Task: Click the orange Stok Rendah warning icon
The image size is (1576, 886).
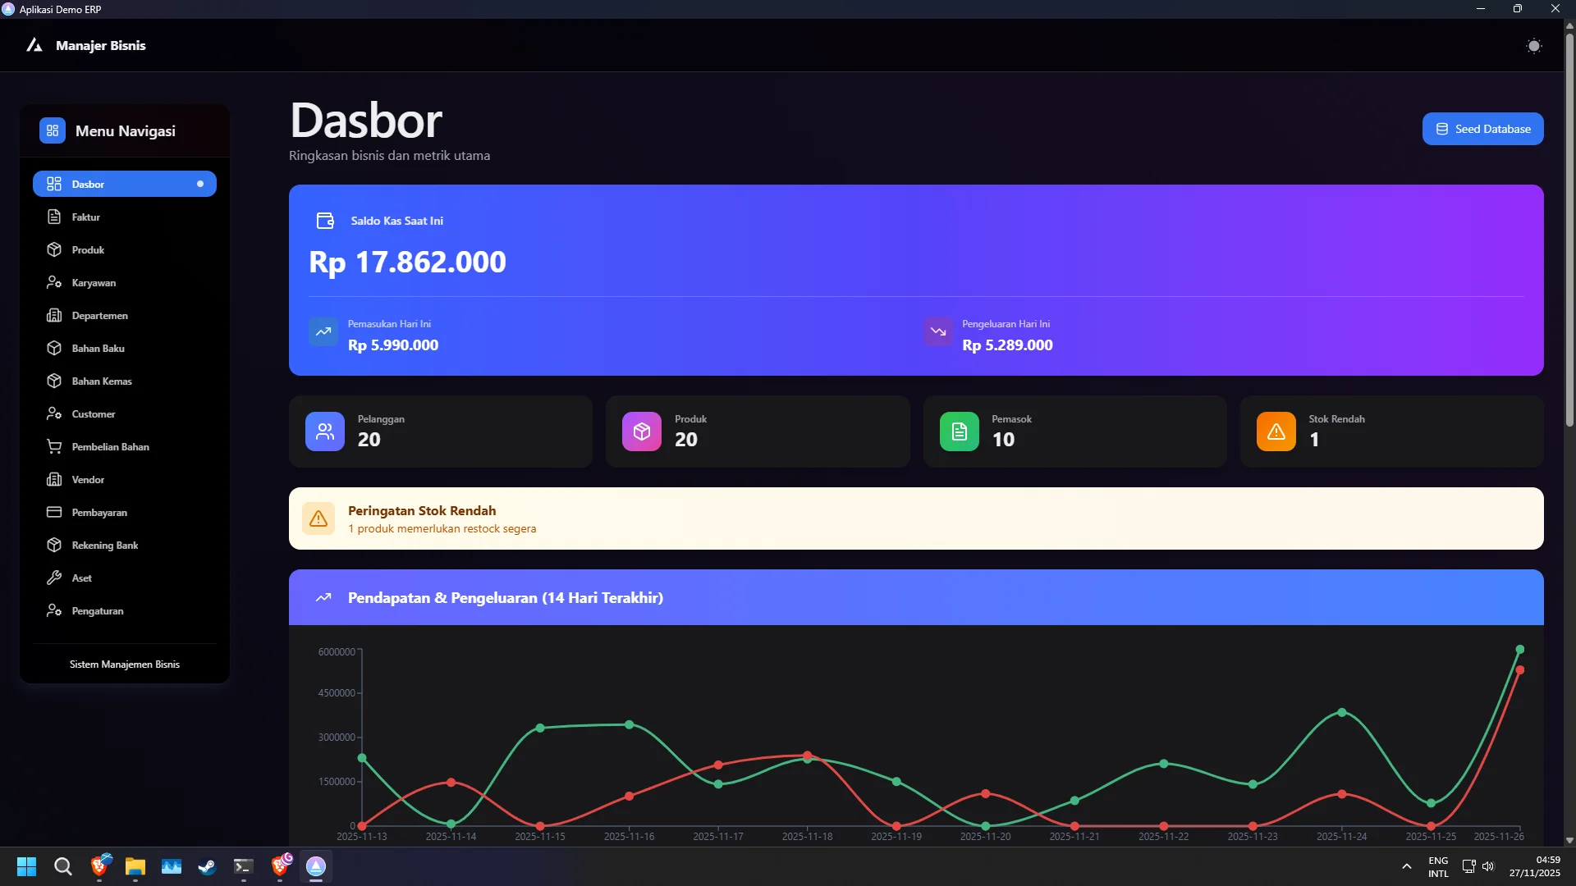Action: coord(1276,432)
